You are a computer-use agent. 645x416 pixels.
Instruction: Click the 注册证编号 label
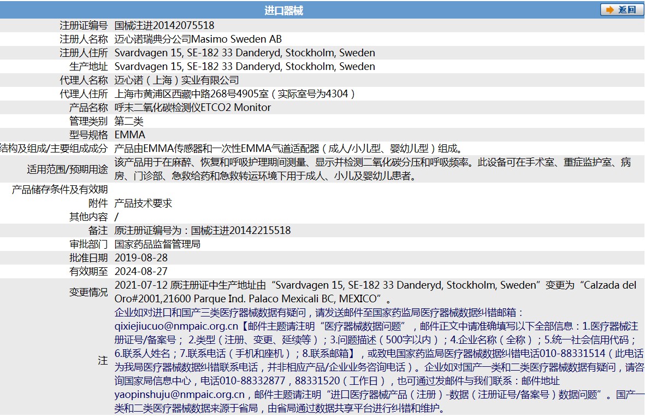coord(84,26)
